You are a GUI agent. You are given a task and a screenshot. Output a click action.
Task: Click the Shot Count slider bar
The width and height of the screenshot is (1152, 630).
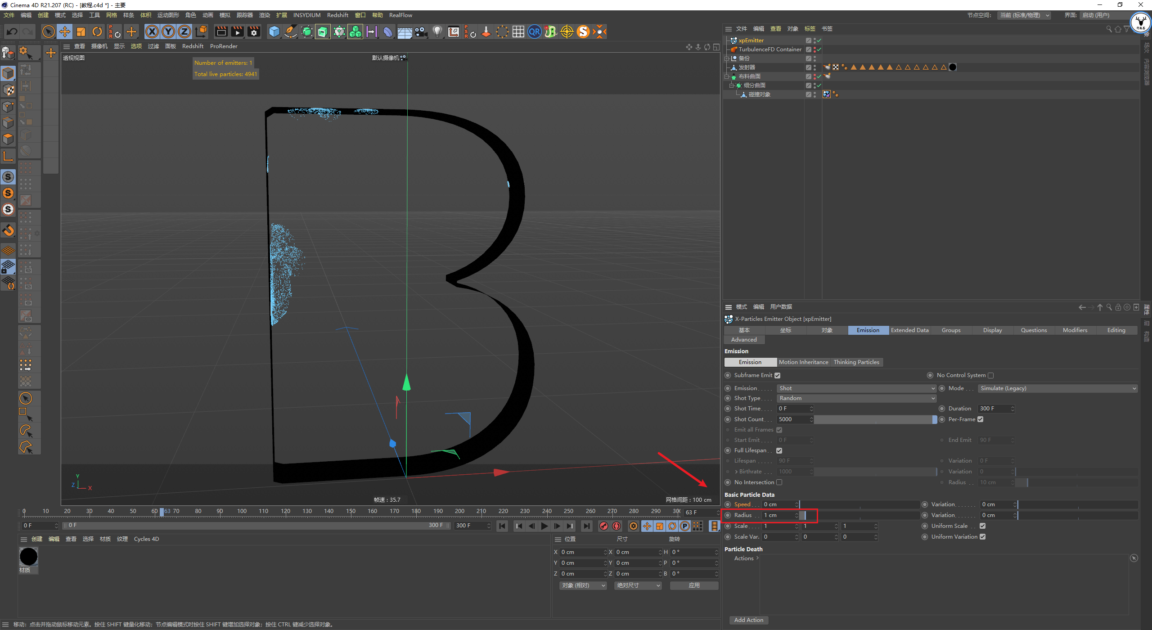tap(875, 419)
